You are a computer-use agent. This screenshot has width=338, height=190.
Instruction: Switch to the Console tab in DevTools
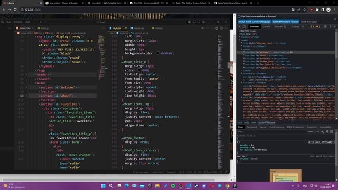266,27
